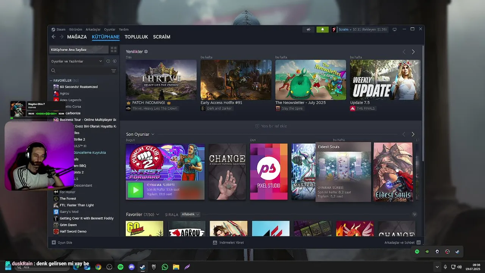The image size is (485, 273).
Task: Click Oyun Ekle at bottom left
Action: pos(62,242)
